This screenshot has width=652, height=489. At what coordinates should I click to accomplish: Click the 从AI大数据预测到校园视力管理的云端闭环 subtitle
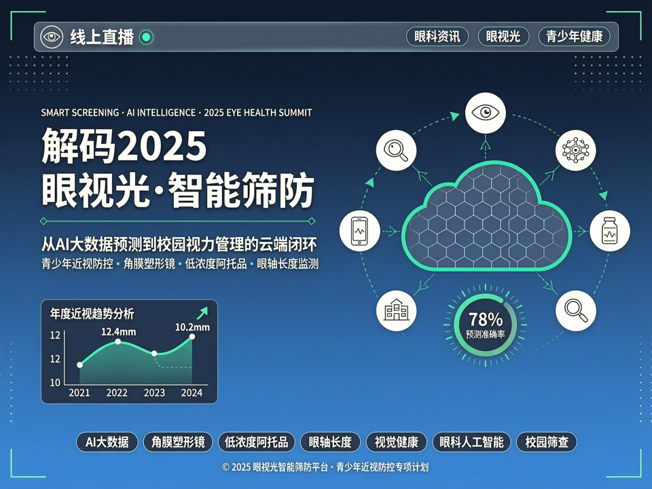click(x=179, y=244)
